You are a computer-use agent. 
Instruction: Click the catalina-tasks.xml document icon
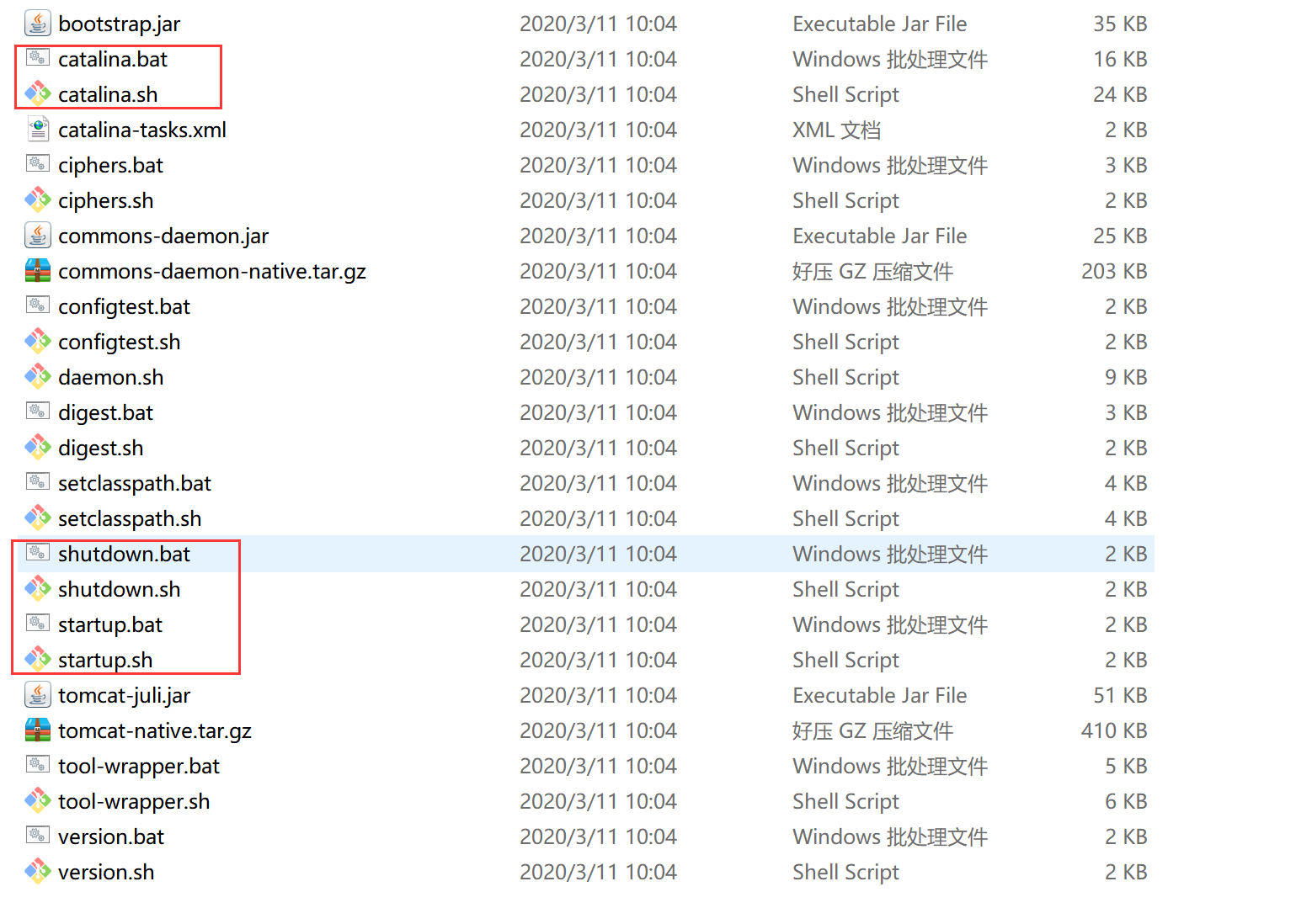coord(38,129)
